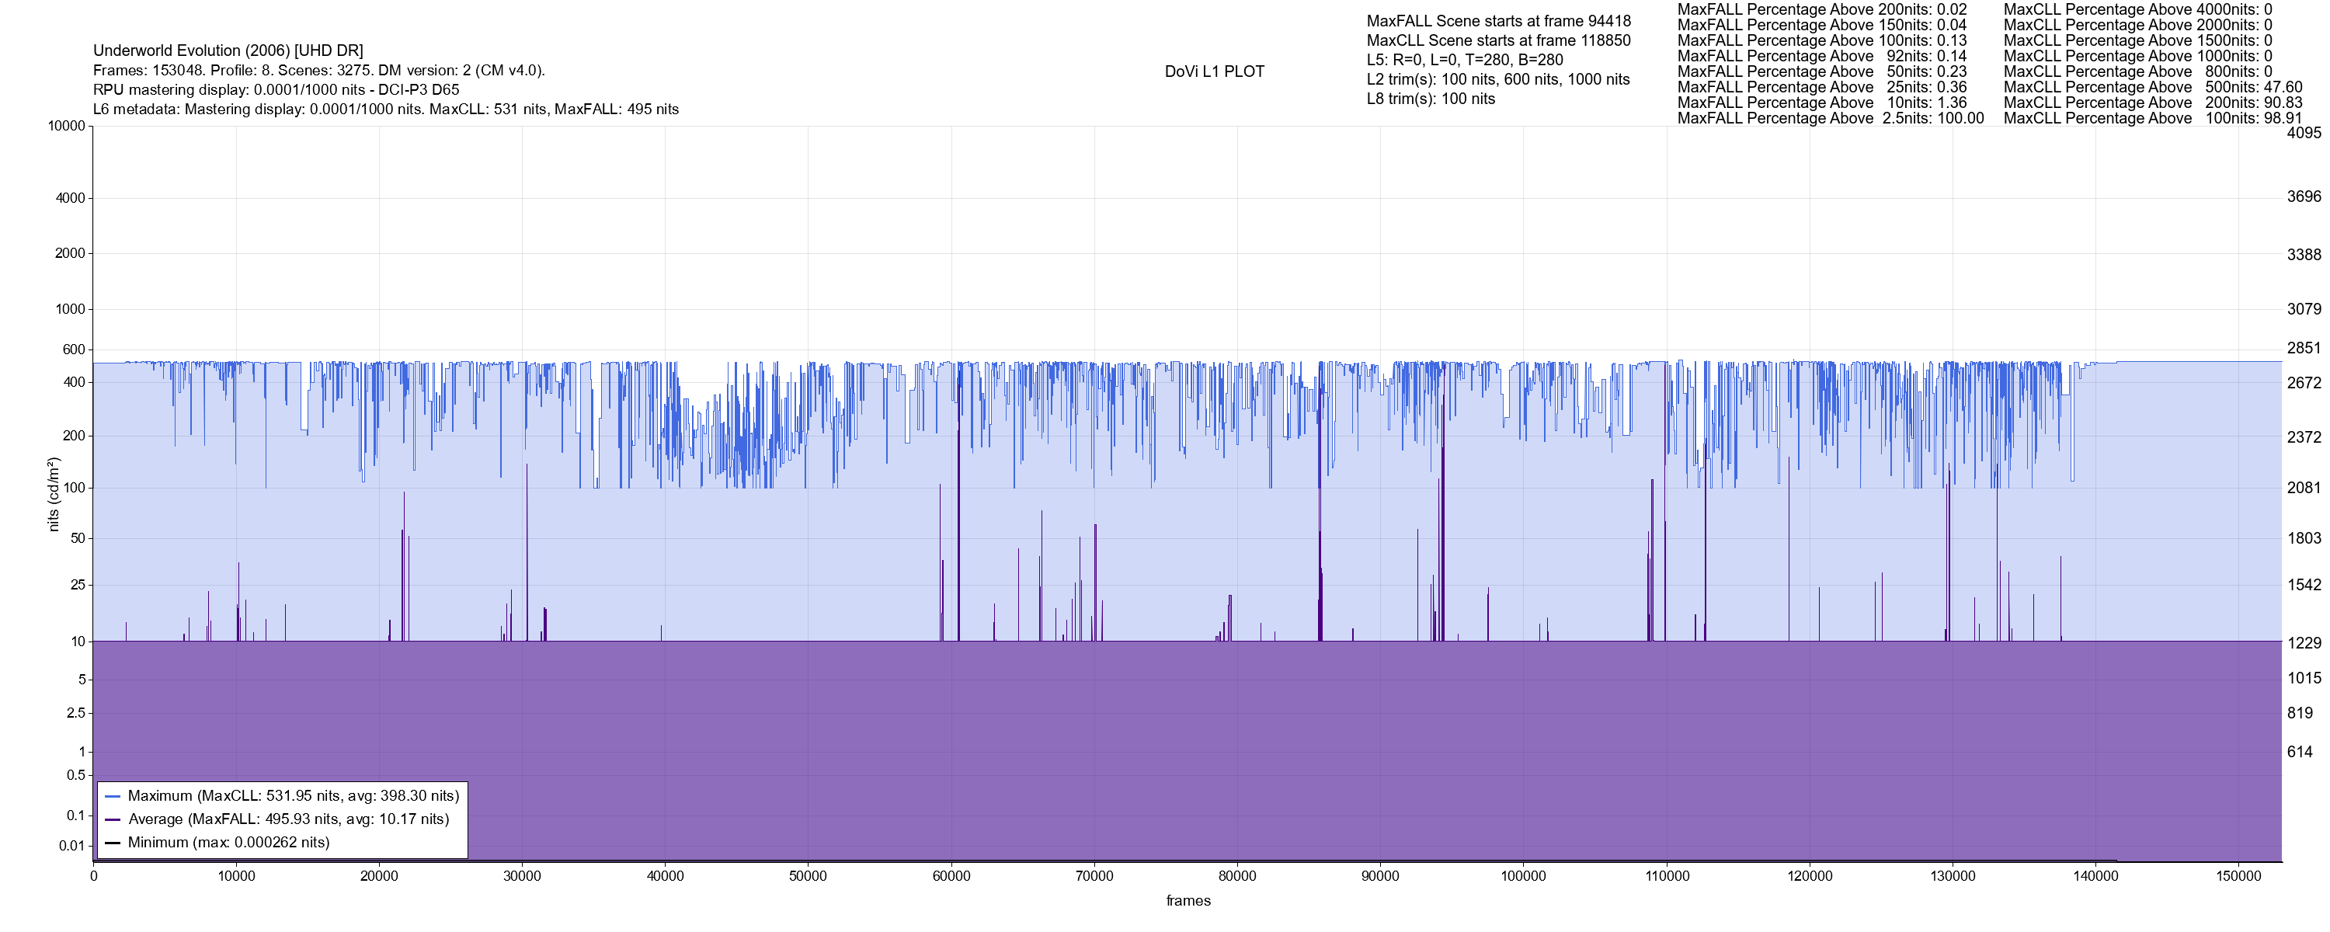Click 'MaxCLL Scene starts at frame 118850' text

coord(1499,40)
